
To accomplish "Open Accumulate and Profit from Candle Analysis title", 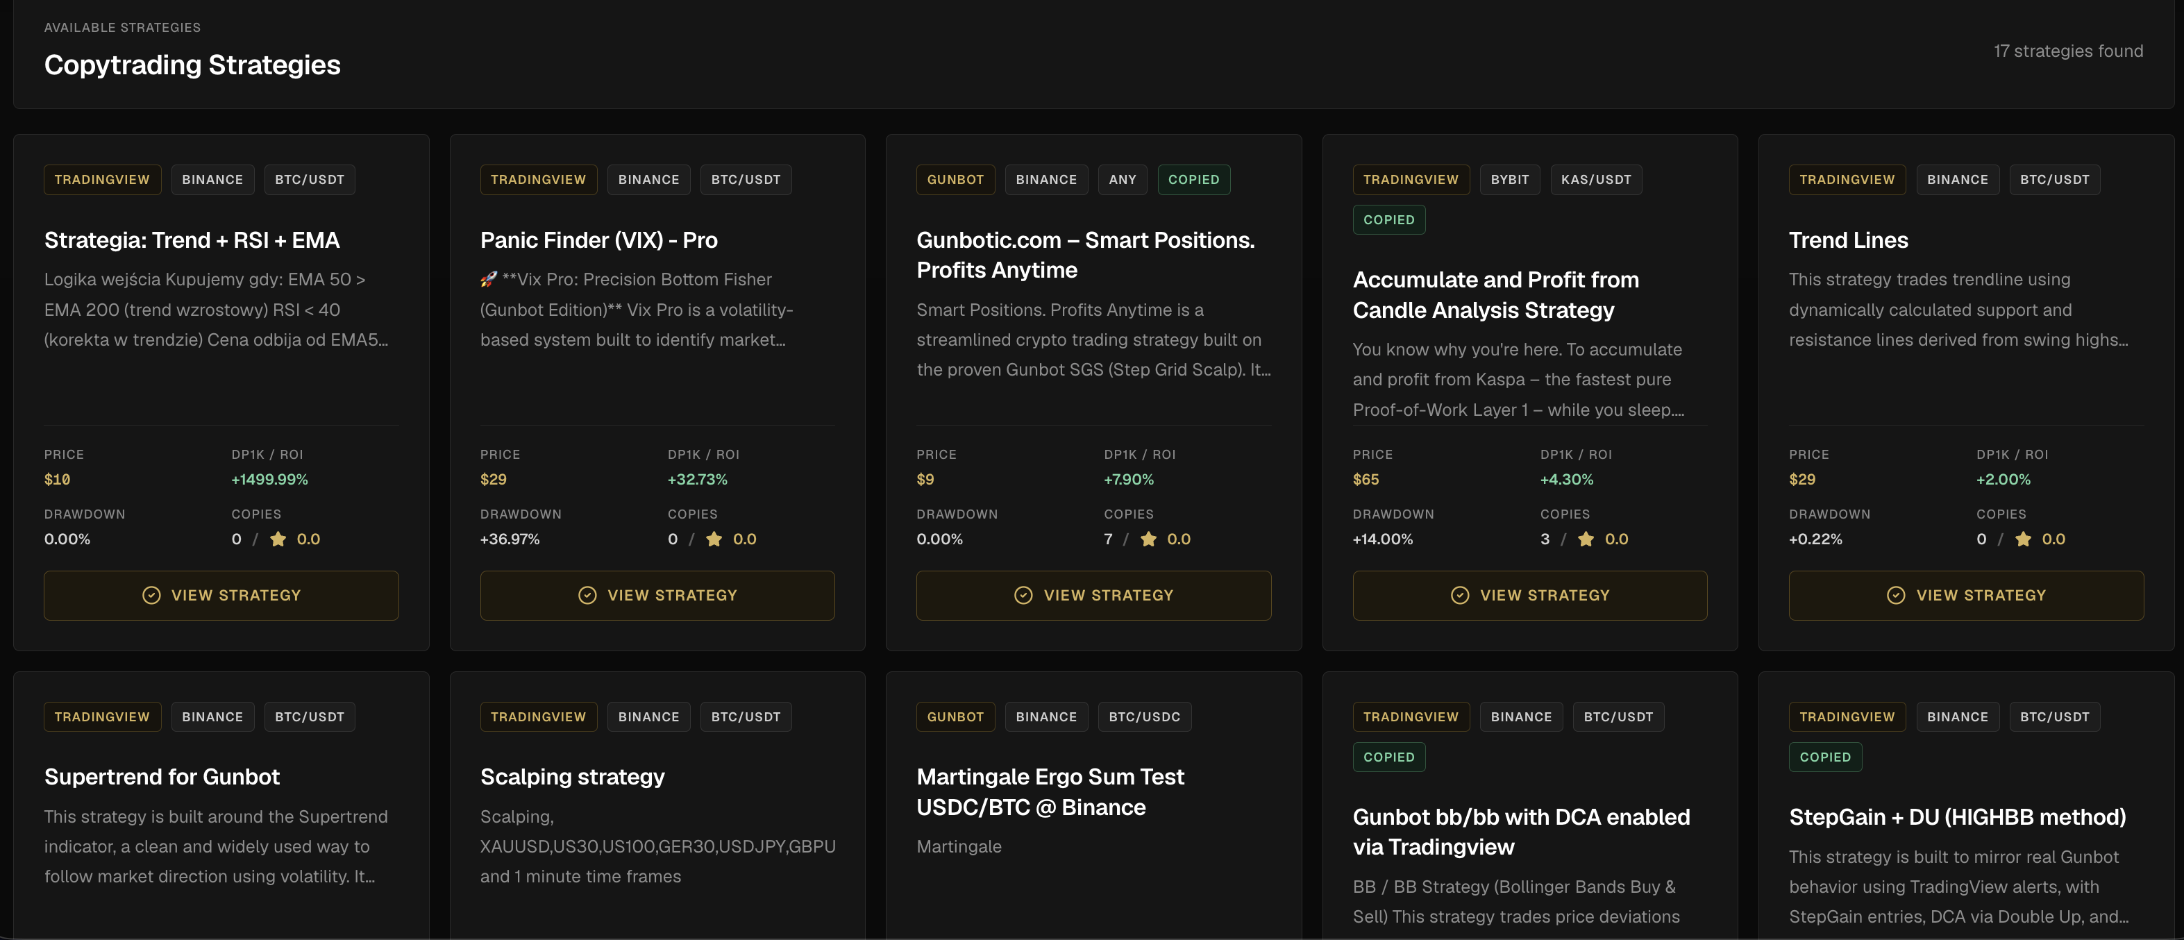I will click(x=1495, y=295).
